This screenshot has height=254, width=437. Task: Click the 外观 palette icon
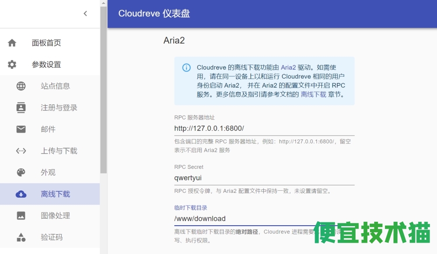tap(21, 172)
